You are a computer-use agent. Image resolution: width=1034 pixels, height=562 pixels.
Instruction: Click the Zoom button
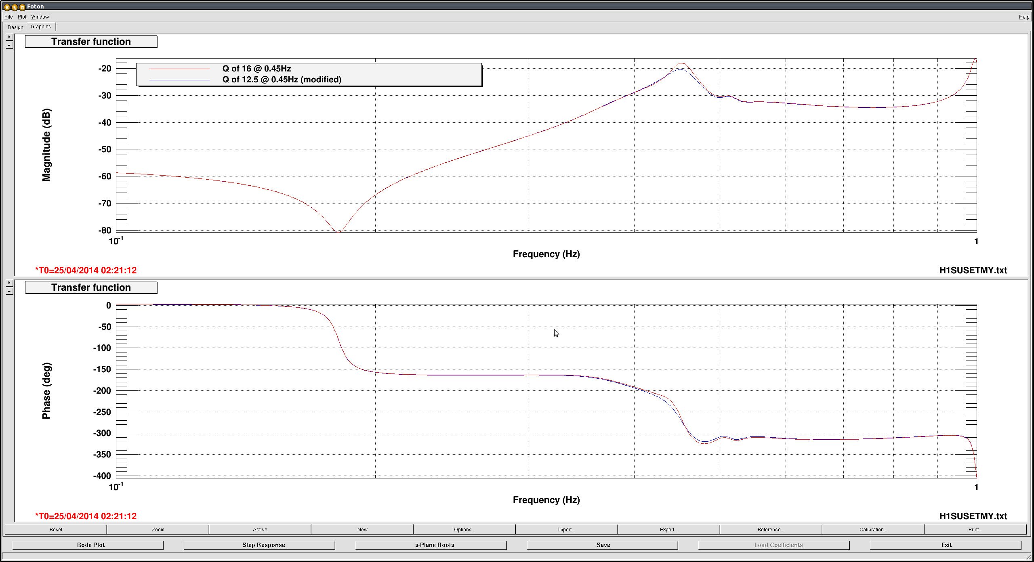[158, 529]
